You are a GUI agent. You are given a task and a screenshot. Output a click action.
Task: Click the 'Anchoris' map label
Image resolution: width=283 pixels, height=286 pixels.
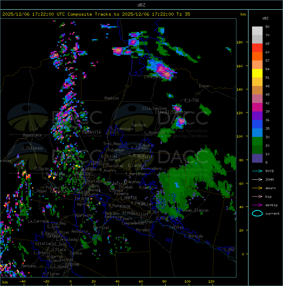pyautogui.click(x=80, y=231)
